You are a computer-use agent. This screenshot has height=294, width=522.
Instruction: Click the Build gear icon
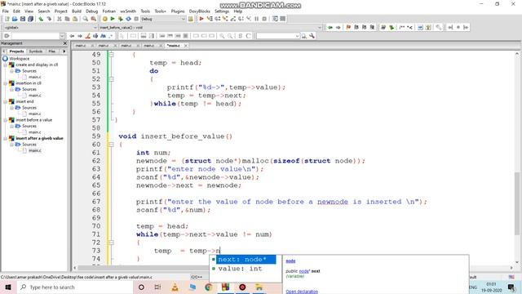[x=104, y=19]
